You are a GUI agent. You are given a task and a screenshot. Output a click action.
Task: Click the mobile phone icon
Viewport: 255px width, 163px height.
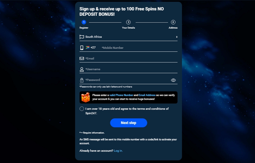[82, 48]
